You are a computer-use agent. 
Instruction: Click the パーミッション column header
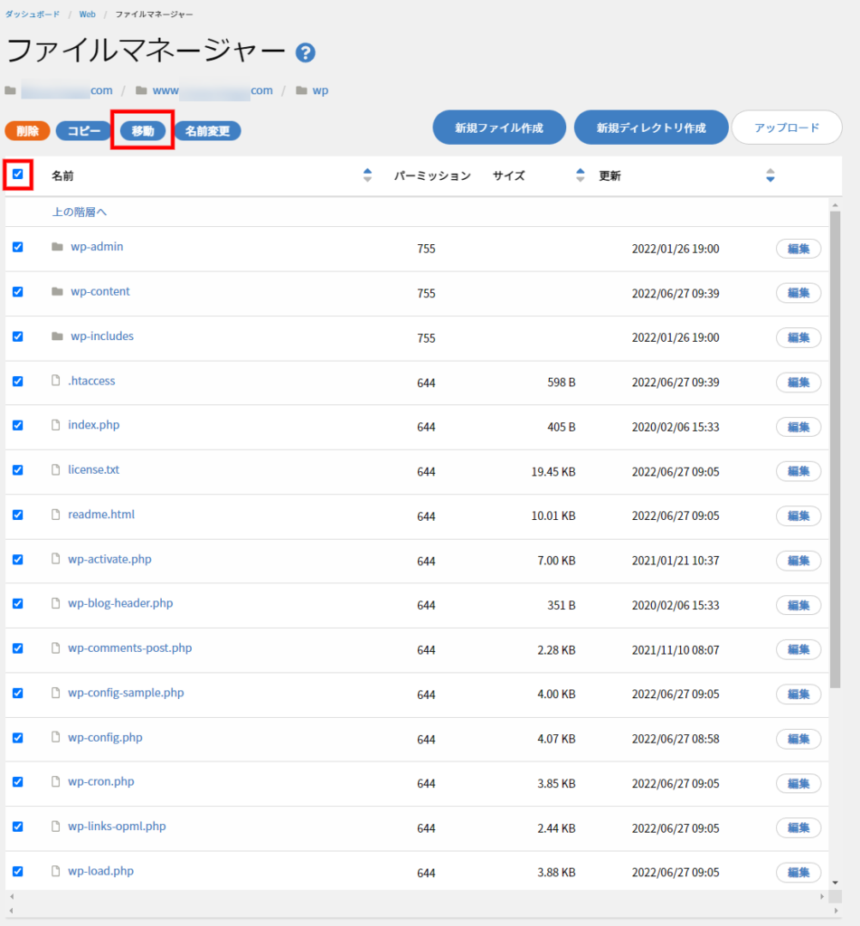coord(432,175)
